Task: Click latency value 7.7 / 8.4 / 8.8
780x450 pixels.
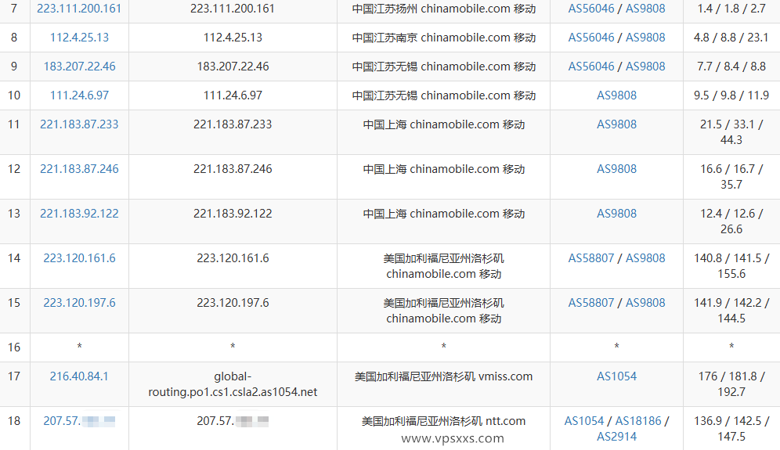Action: (x=731, y=67)
